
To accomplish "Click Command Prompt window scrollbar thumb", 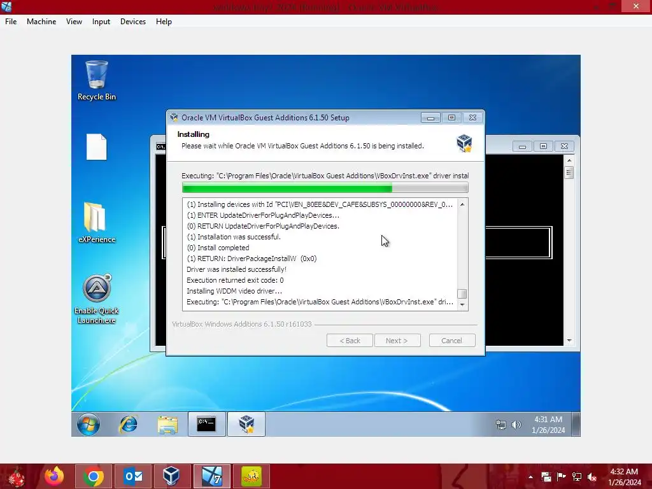I will (569, 172).
